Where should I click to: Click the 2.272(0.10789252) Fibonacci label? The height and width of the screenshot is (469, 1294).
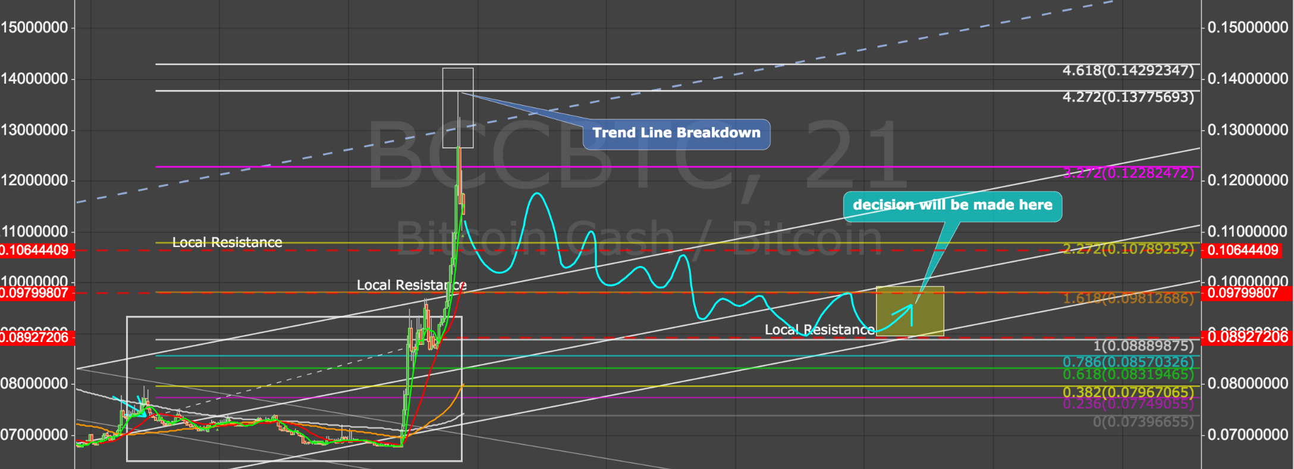tap(1128, 249)
